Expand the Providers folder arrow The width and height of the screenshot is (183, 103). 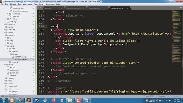tap(6, 19)
